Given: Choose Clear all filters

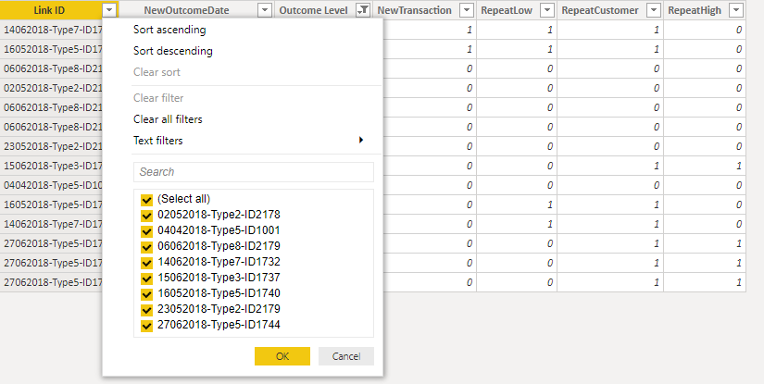Looking at the screenshot, I should coord(168,119).
